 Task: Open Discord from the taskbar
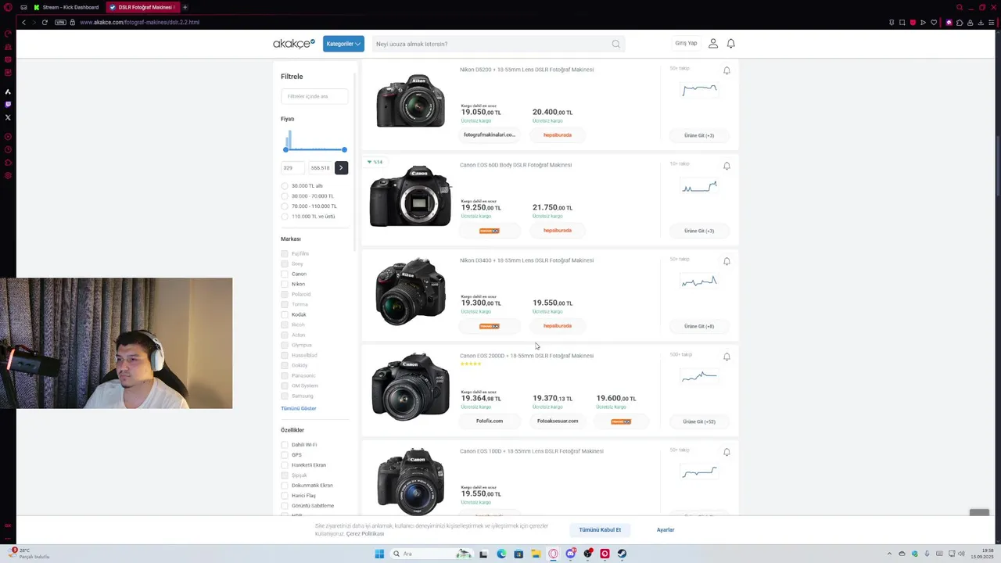[x=571, y=554]
